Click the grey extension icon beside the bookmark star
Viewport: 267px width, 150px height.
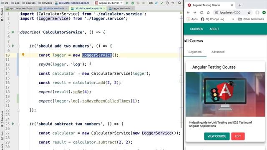click(257, 12)
